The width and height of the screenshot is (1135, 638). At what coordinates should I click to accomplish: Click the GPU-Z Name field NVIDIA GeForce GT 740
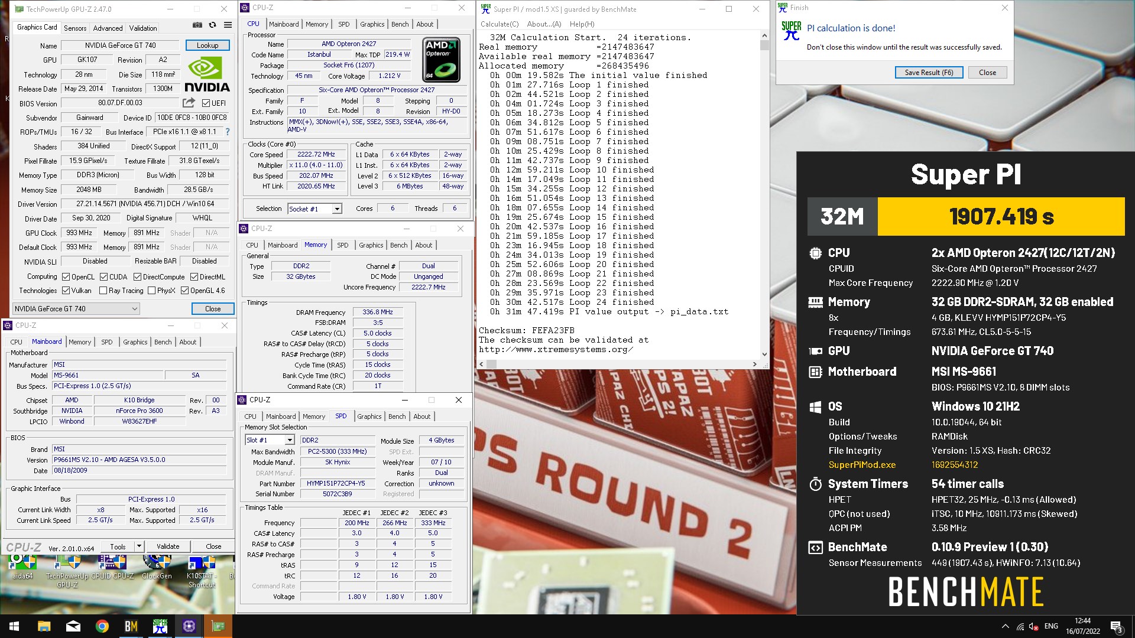tap(120, 45)
